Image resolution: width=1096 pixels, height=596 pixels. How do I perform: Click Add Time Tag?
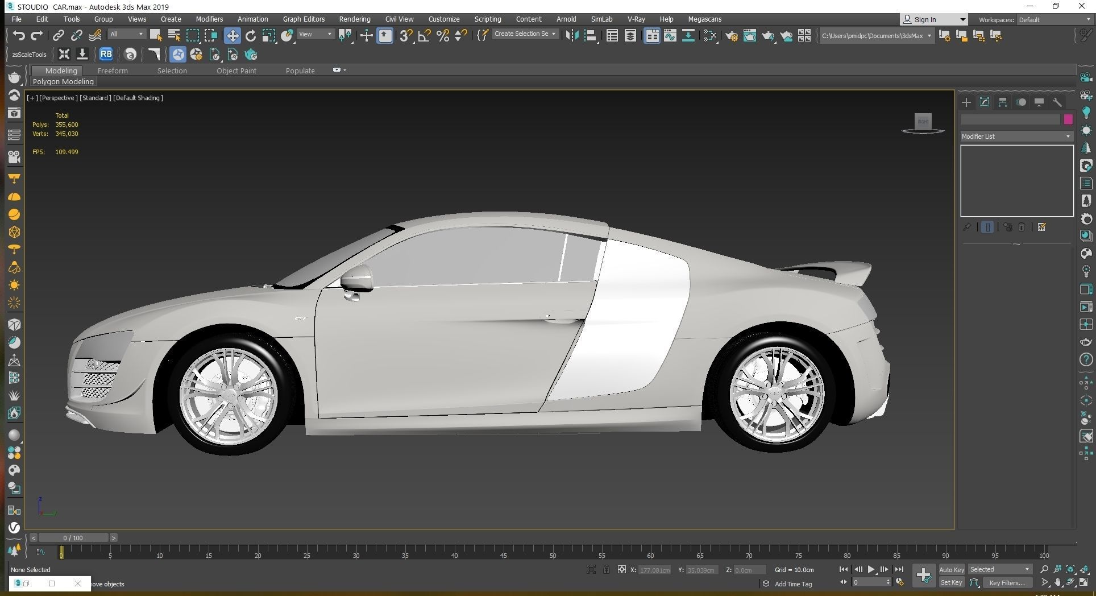[x=793, y=584]
